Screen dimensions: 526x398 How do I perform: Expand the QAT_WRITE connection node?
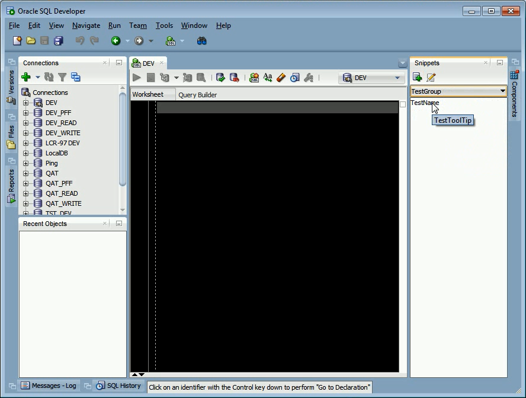coord(25,203)
